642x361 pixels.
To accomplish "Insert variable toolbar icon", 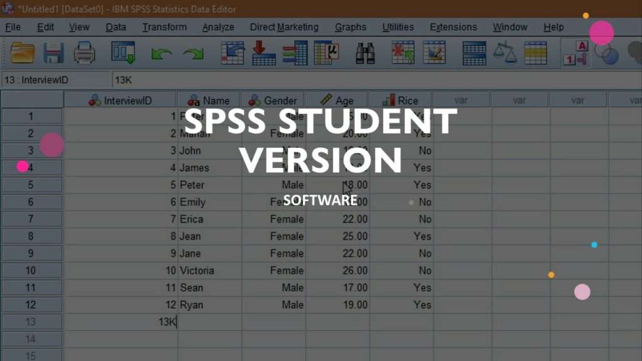I will click(x=434, y=53).
